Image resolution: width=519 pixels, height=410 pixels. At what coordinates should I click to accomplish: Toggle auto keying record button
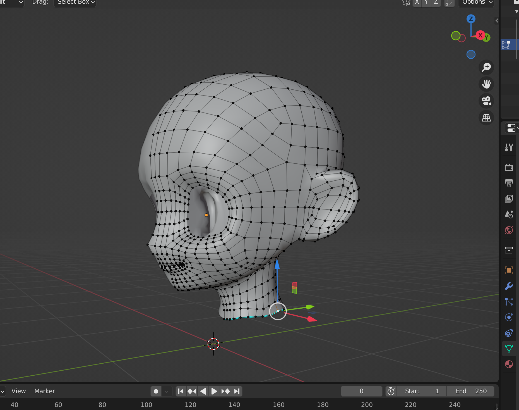click(156, 391)
